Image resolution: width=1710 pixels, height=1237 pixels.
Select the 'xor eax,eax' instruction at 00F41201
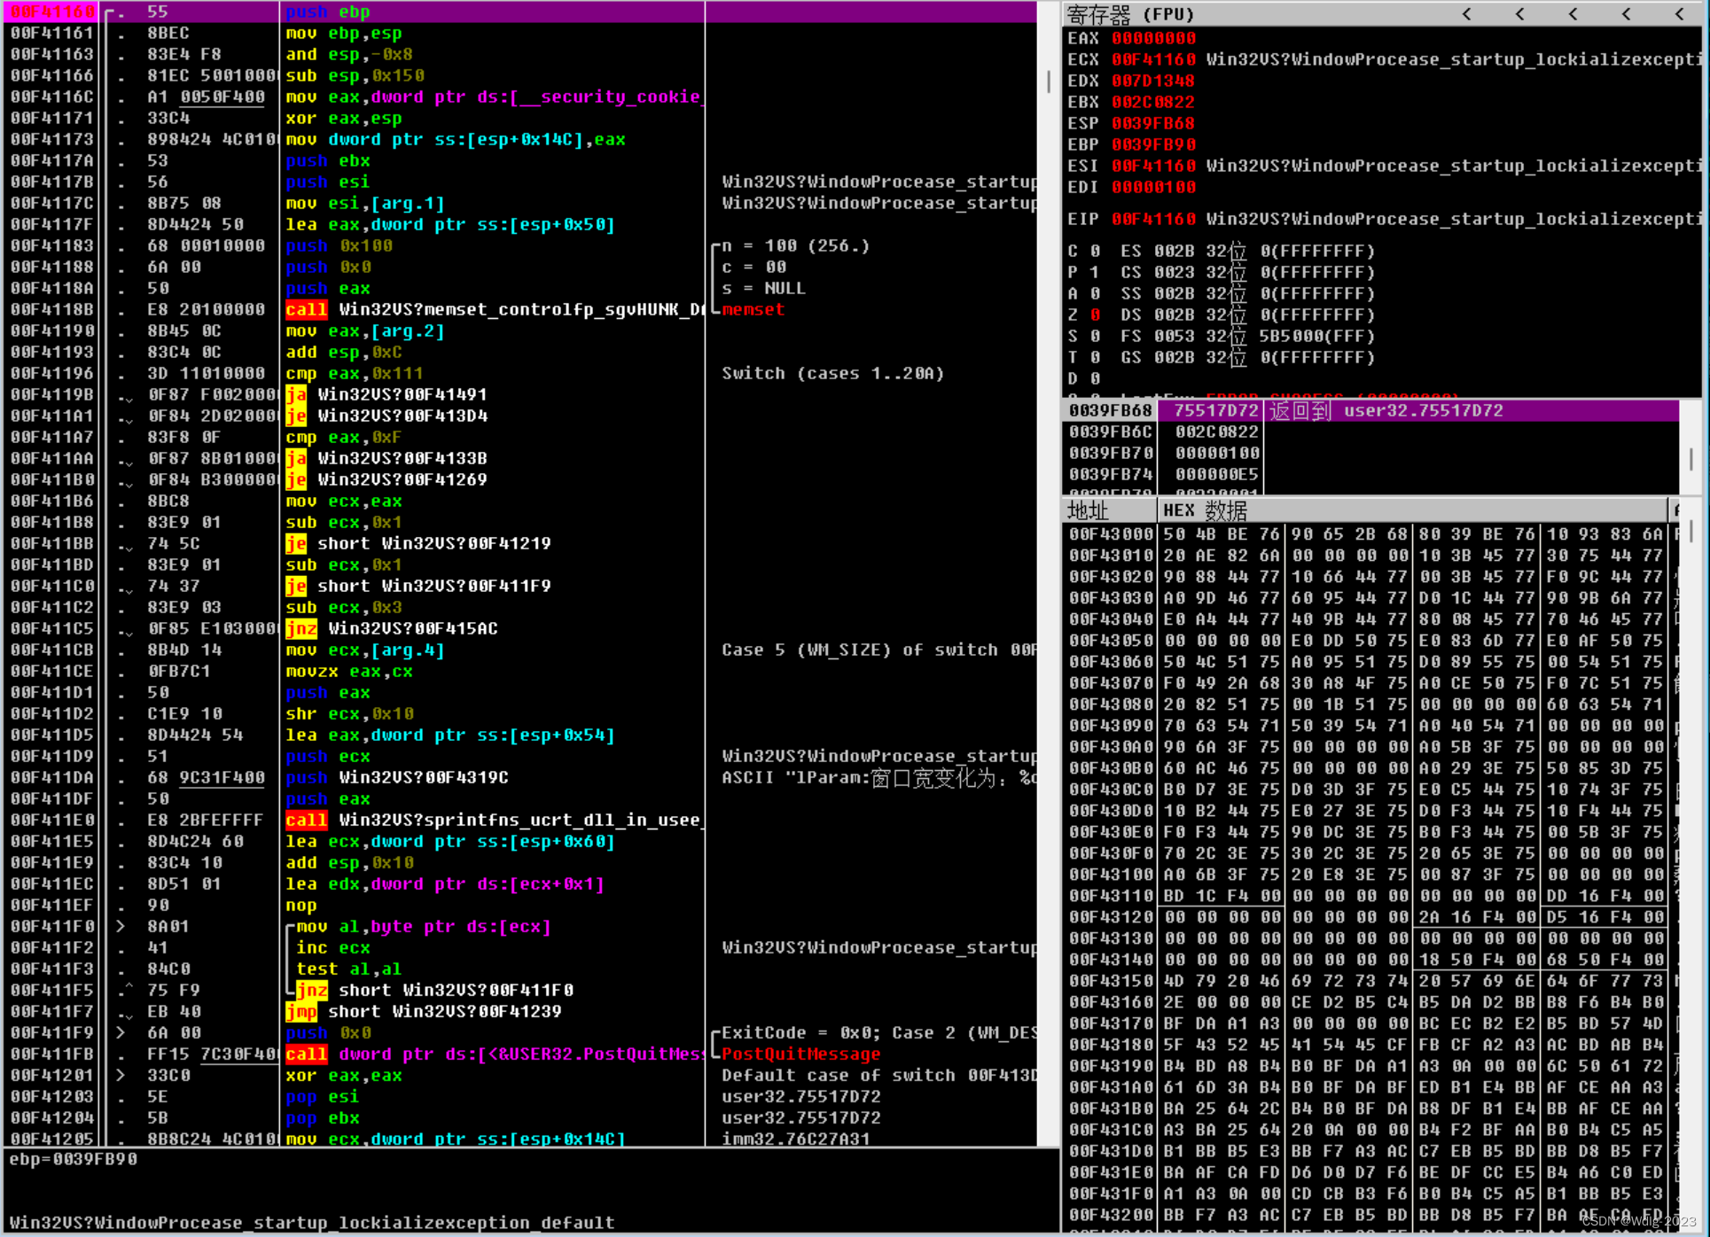(x=344, y=1076)
